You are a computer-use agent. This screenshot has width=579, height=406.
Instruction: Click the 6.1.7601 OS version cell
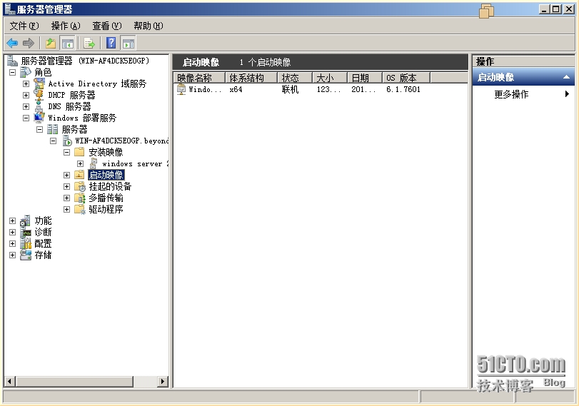pos(403,89)
